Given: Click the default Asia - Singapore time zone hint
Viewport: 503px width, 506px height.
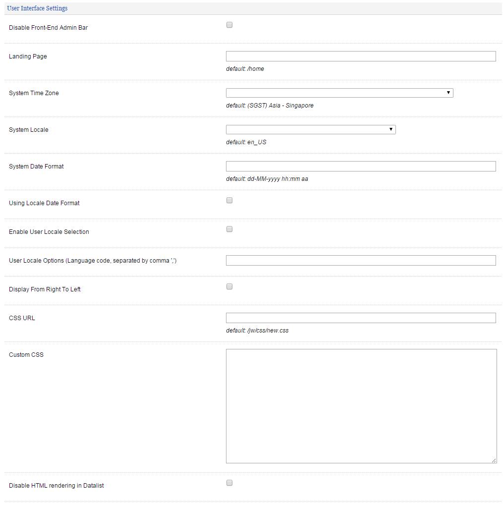Looking at the screenshot, I should pos(270,106).
